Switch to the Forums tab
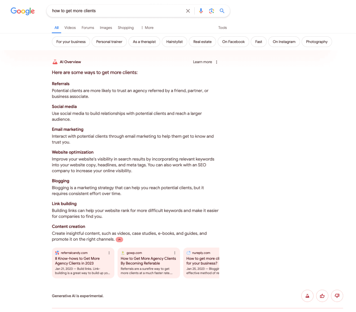The image size is (356, 312). click(x=88, y=28)
